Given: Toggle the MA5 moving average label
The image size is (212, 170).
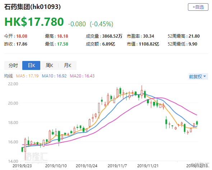Looking at the screenshot, I should click(27, 76).
